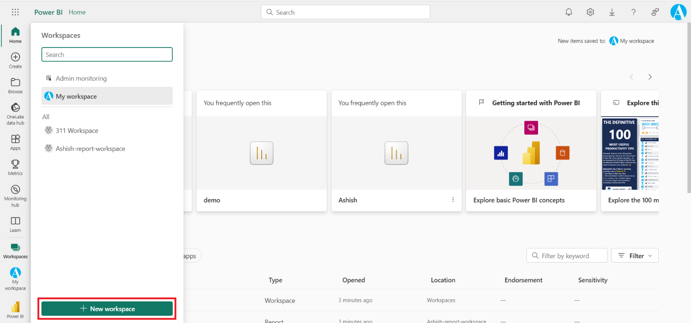The image size is (691, 323).
Task: Open the settings gear
Action: click(x=590, y=12)
